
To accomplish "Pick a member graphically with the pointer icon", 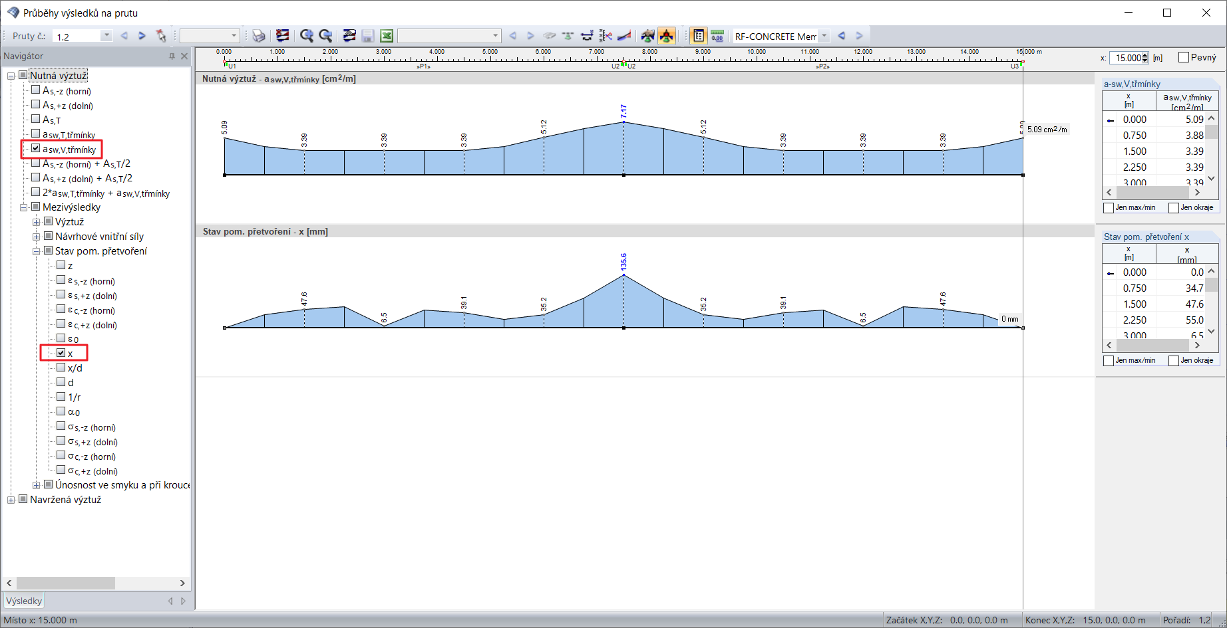I will [161, 36].
